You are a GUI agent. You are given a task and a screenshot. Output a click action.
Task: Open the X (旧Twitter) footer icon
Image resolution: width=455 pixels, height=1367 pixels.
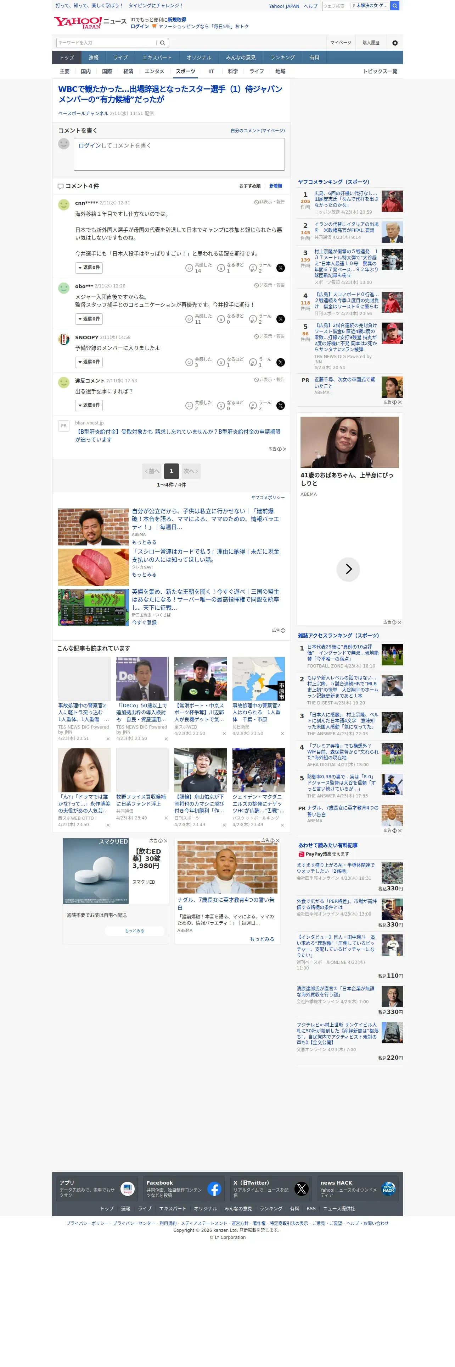302,1189
